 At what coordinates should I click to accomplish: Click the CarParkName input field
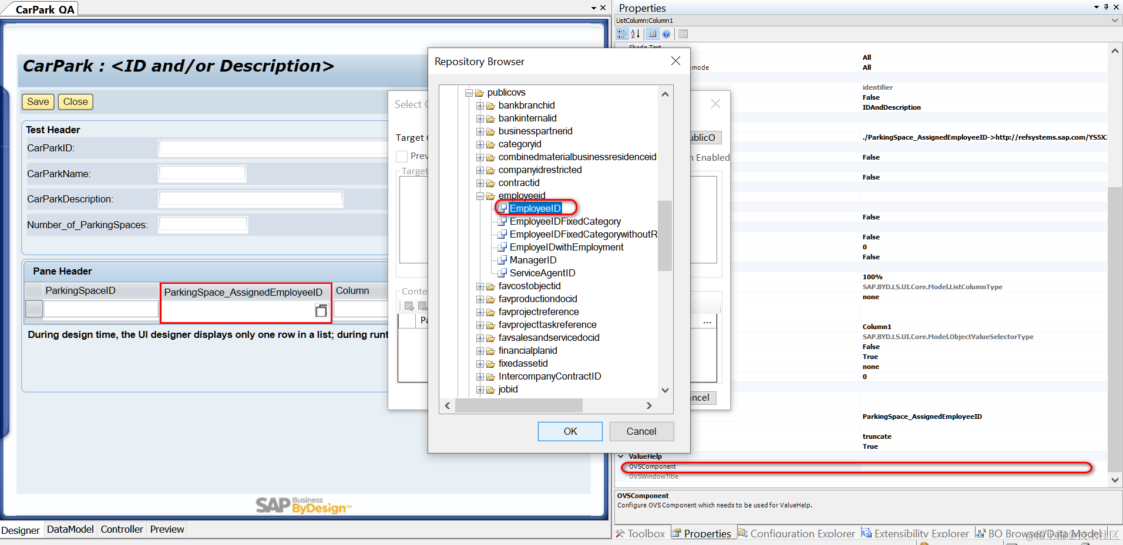(202, 173)
